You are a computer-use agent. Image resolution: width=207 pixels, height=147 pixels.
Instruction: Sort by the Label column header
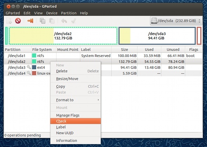(96, 50)
